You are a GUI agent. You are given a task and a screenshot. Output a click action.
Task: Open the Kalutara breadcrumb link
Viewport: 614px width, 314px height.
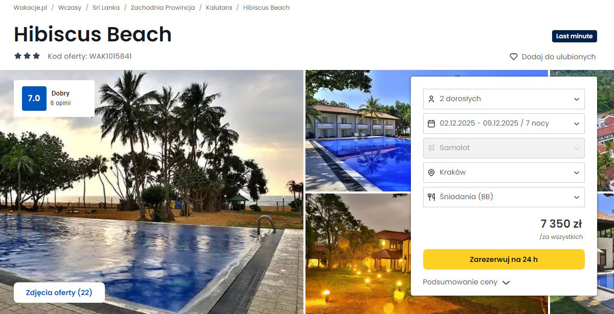click(x=219, y=8)
